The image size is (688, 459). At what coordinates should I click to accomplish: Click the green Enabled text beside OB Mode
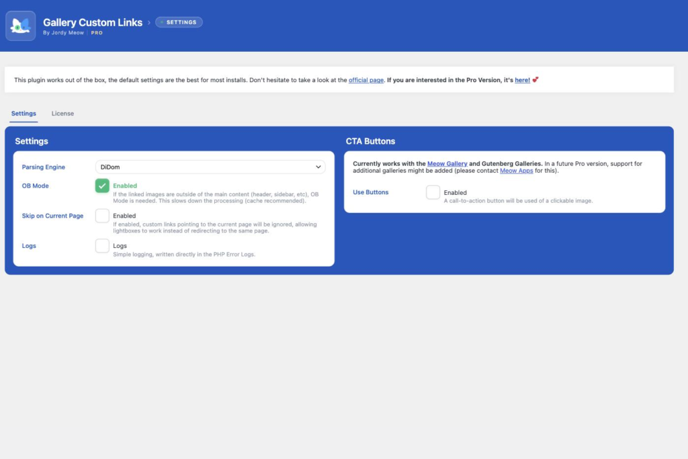point(125,185)
